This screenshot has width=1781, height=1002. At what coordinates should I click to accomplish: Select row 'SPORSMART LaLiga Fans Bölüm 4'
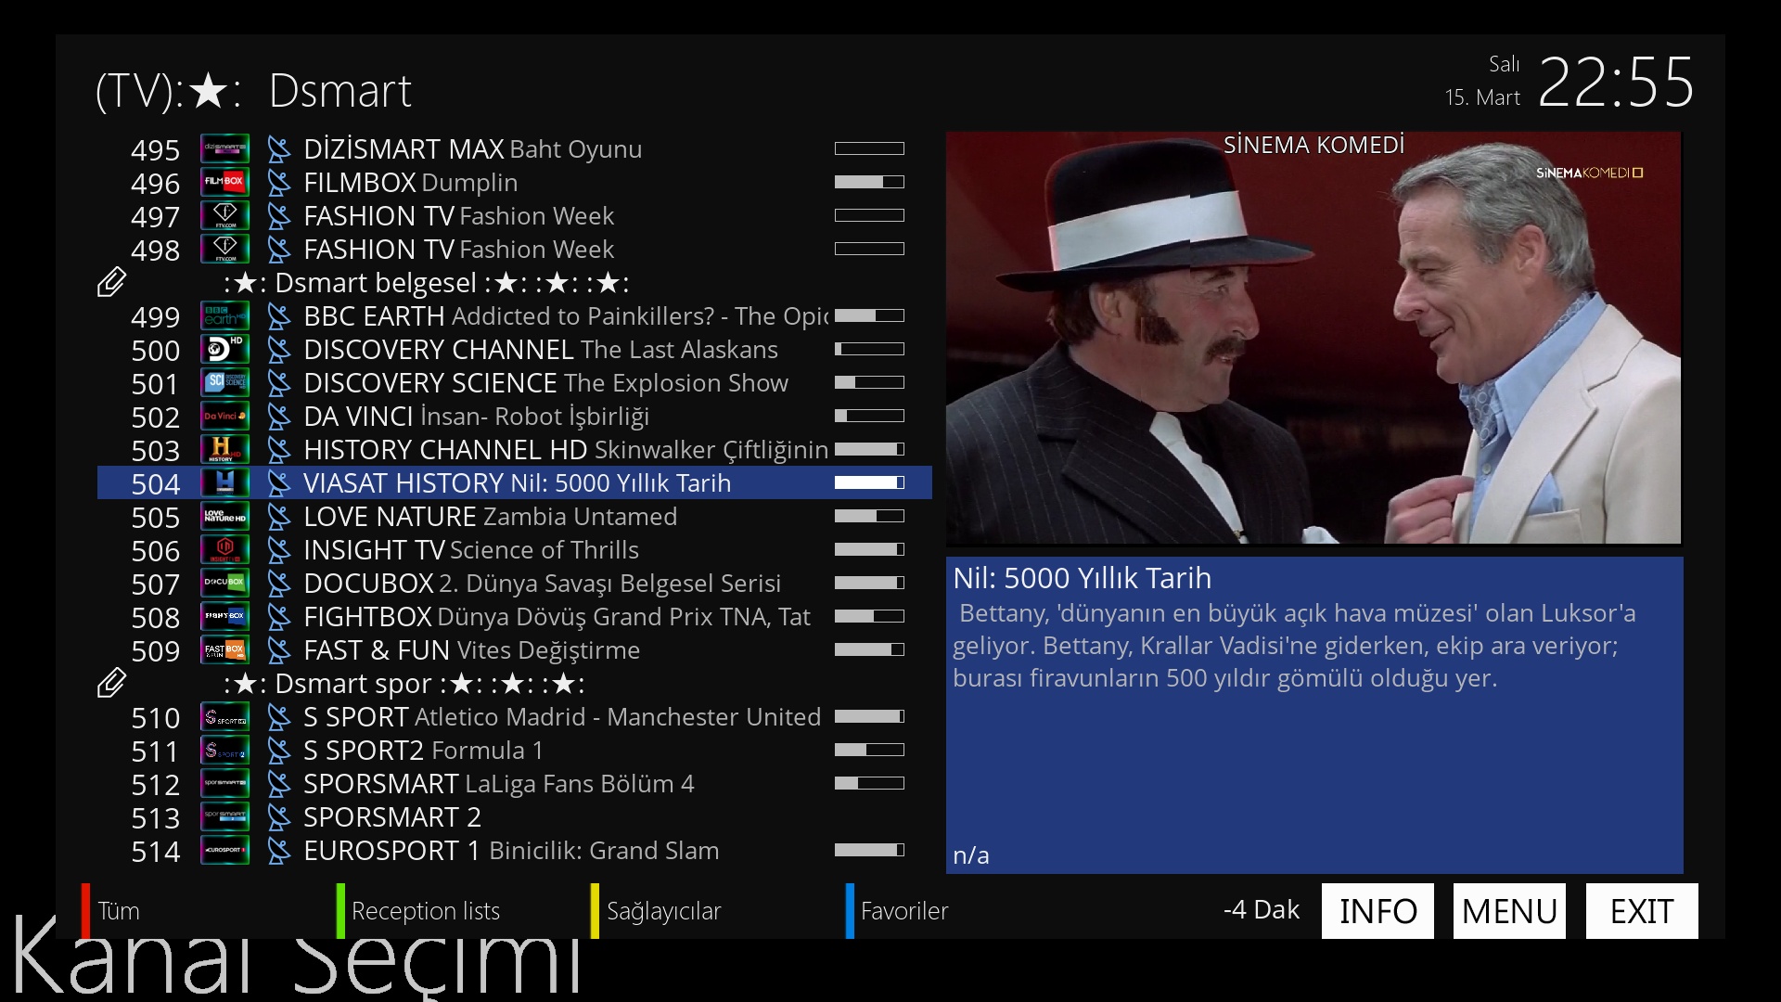[x=515, y=783]
